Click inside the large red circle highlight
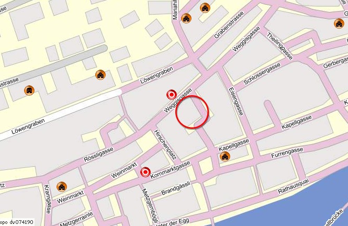The image size is (348, 226). (192, 112)
